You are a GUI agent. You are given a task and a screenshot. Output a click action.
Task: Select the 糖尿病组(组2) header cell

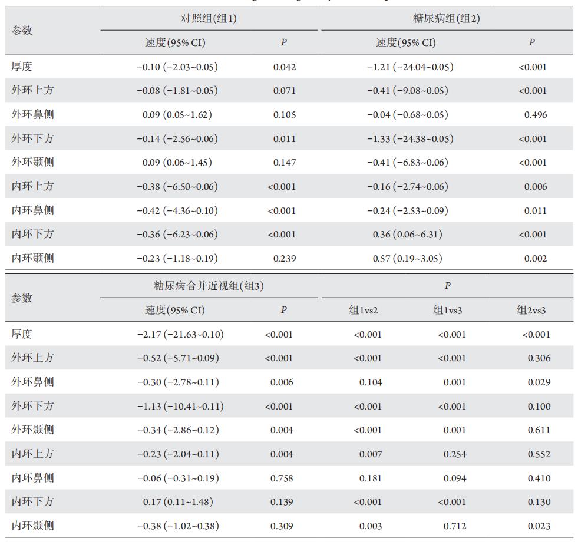click(x=446, y=19)
